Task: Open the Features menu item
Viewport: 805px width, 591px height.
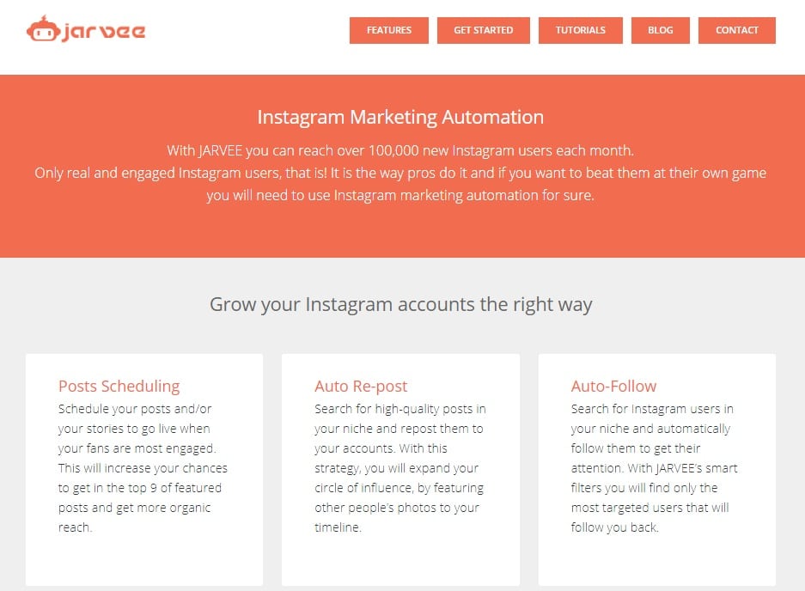Action: (388, 30)
